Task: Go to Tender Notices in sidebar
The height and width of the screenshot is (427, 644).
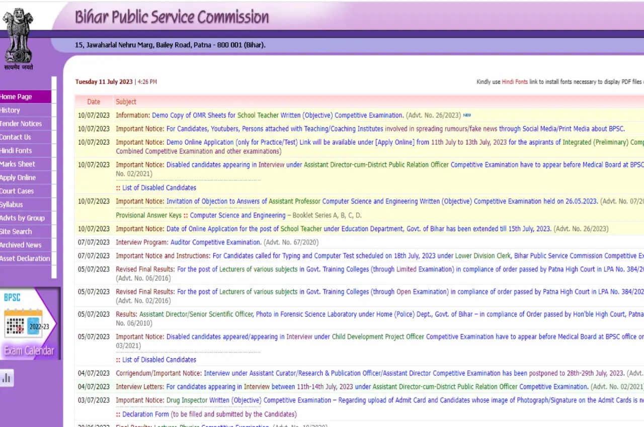Action: [x=25, y=124]
